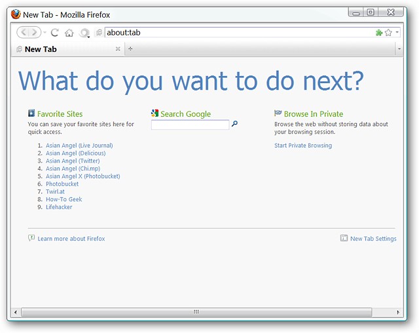The image size is (419, 333).
Task: Click the green puzzle piece add-on icon
Action: (379, 33)
